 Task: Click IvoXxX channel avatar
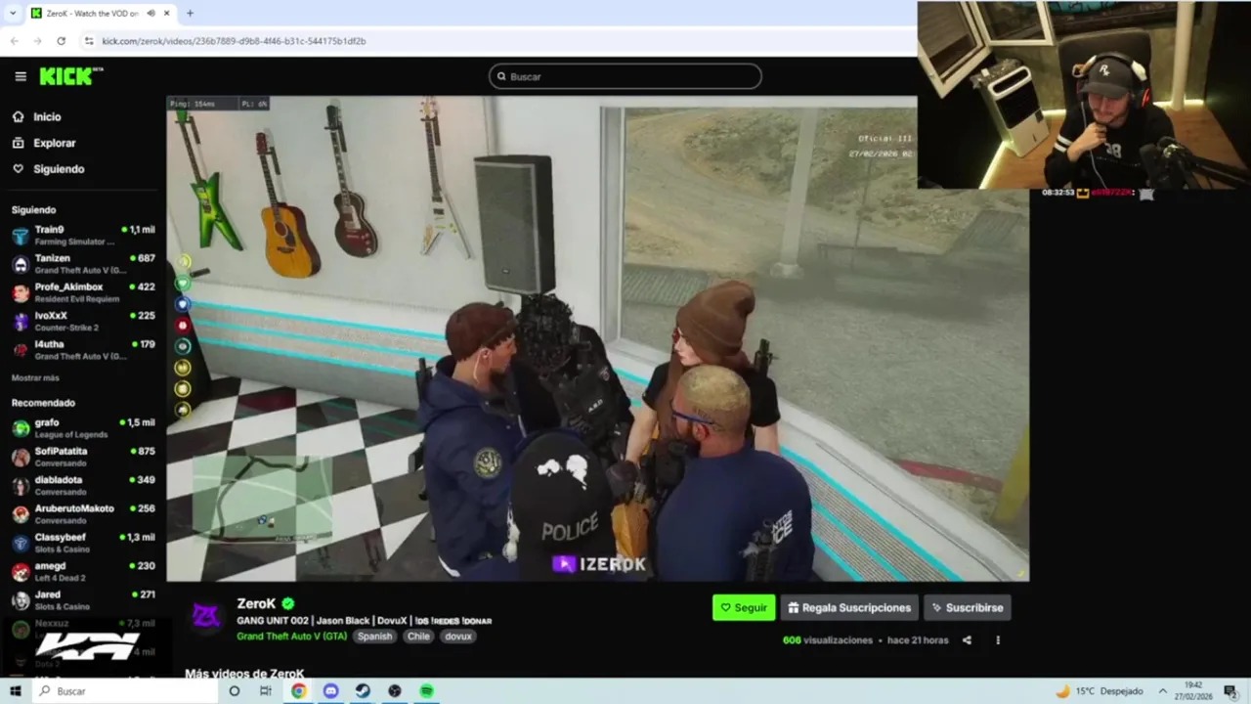click(x=21, y=321)
